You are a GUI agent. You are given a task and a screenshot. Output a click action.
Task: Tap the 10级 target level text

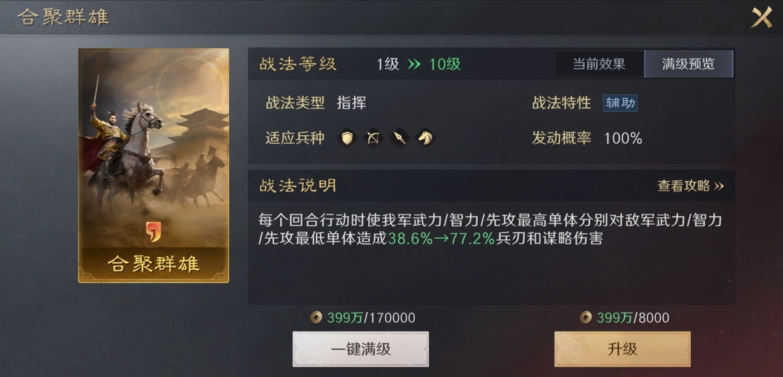coord(445,64)
